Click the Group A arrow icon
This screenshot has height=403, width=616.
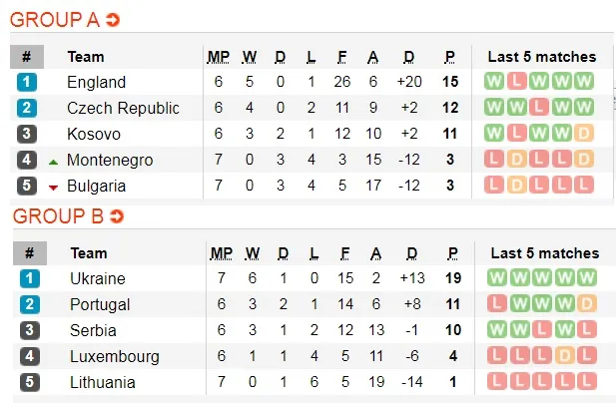[x=113, y=20]
